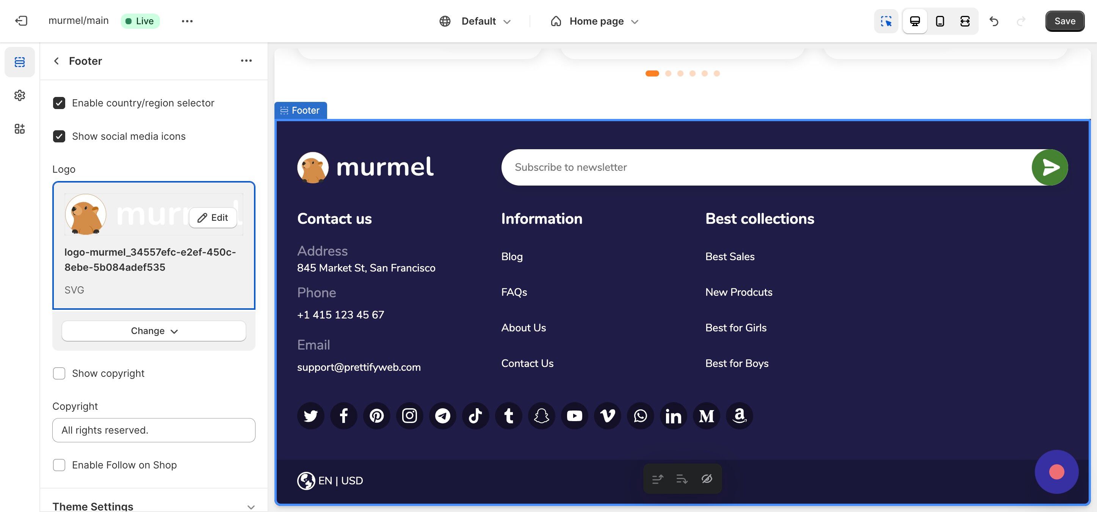Enable the Show copyright checkbox
The image size is (1097, 512).
point(59,373)
